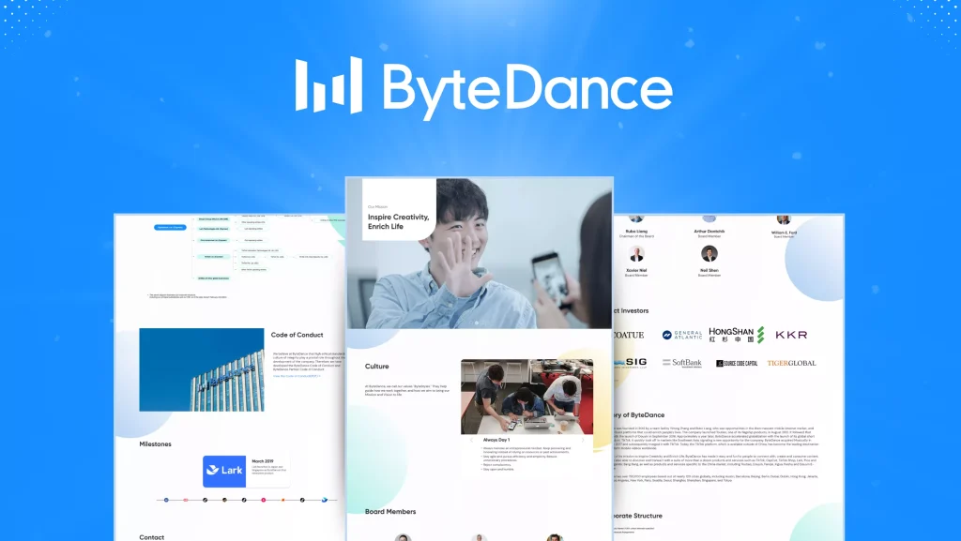Click the ByteDance bars logo icon
This screenshot has height=541, width=961.
click(328, 84)
